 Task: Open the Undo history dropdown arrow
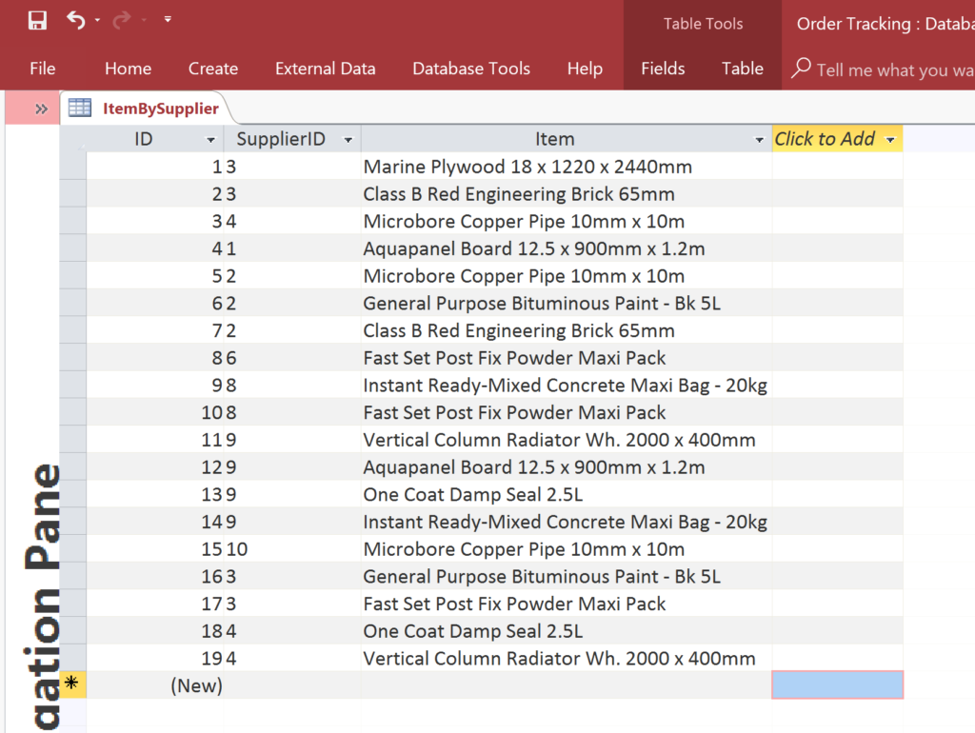click(x=98, y=21)
